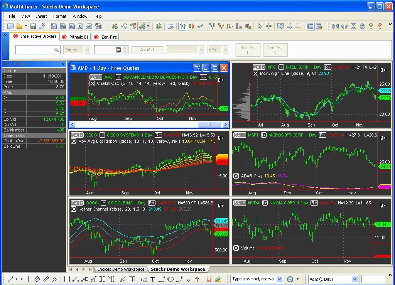Open the Market order type dropdown
The height and width of the screenshot is (285, 395).
pyautogui.click(x=88, y=50)
